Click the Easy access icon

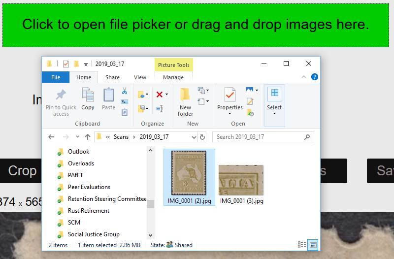[201, 101]
